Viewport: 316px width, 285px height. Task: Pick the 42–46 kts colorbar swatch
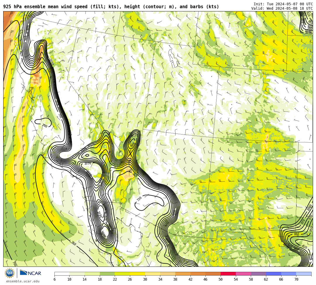pyautogui.click(x=198, y=274)
